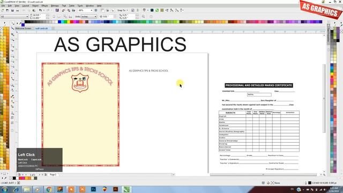This screenshot has width=343, height=193.
Task: Select the Rectangle tool in toolbox
Action: pos(12,56)
